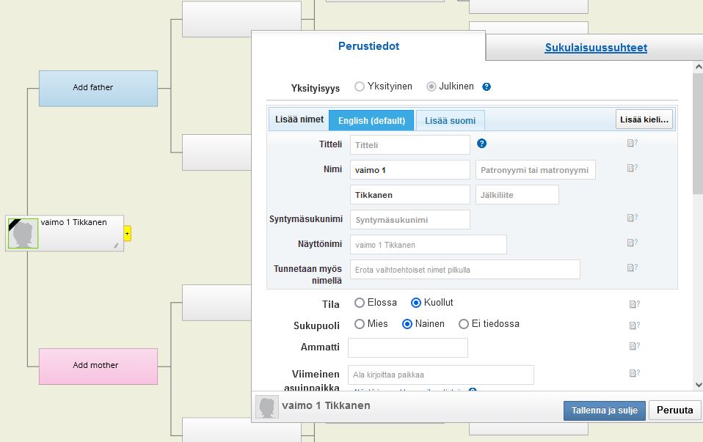Open source note icon for Syntymäsukunimi row
The image size is (703, 442).
pyautogui.click(x=632, y=218)
